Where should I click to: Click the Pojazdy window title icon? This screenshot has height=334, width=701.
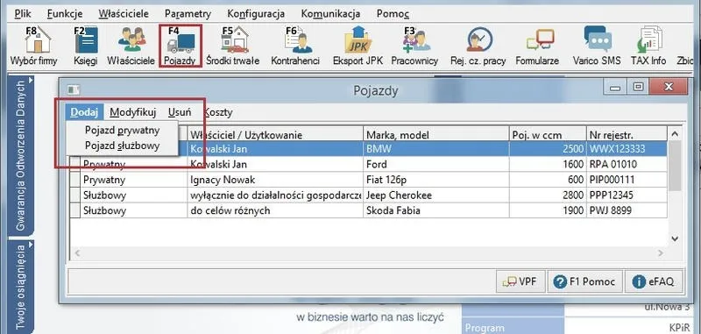74,90
